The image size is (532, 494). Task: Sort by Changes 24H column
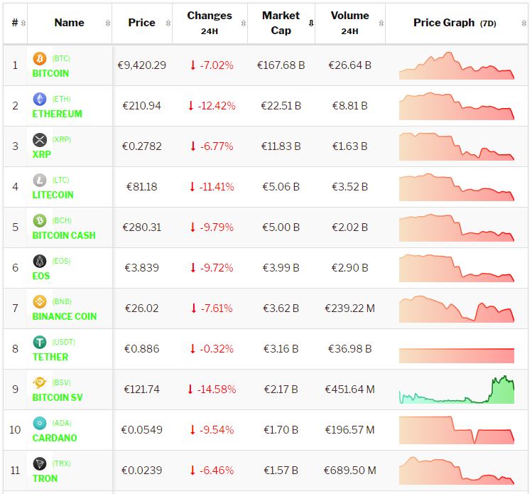tap(210, 23)
